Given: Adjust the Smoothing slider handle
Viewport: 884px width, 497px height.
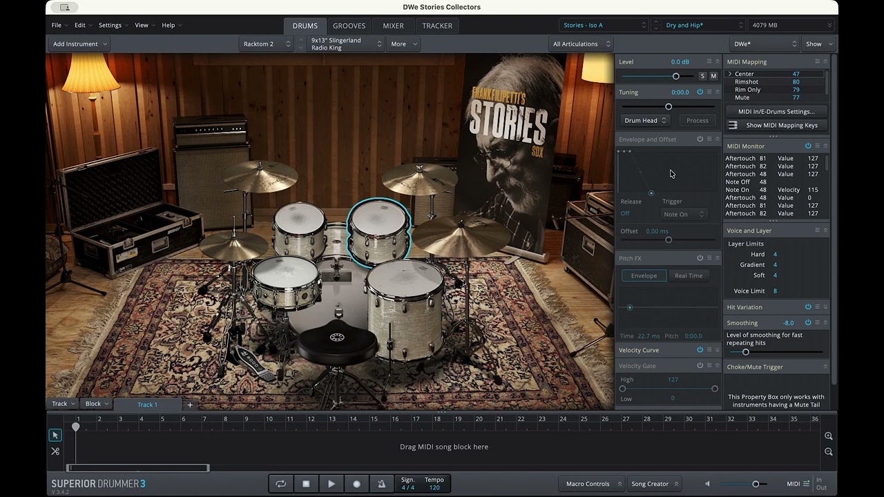Looking at the screenshot, I should point(746,352).
